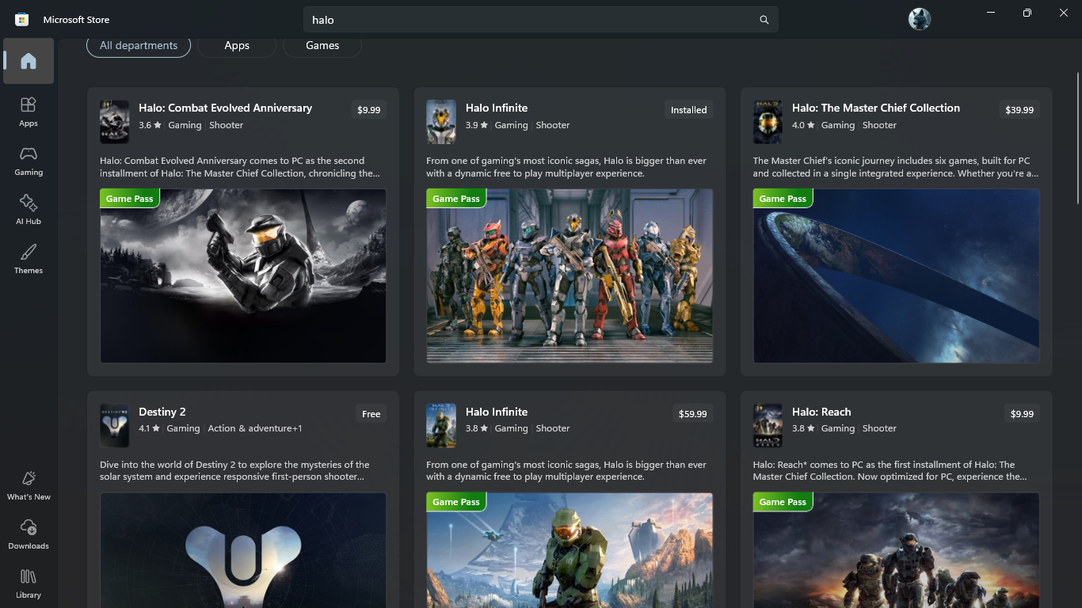
Task: Click the Microsoft Store logo icon
Action: click(22, 19)
